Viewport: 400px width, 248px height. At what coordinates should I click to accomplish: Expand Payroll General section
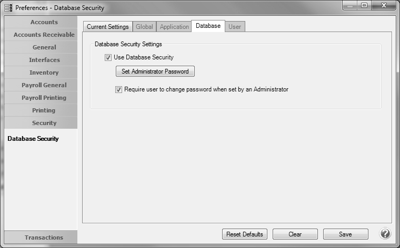44,85
